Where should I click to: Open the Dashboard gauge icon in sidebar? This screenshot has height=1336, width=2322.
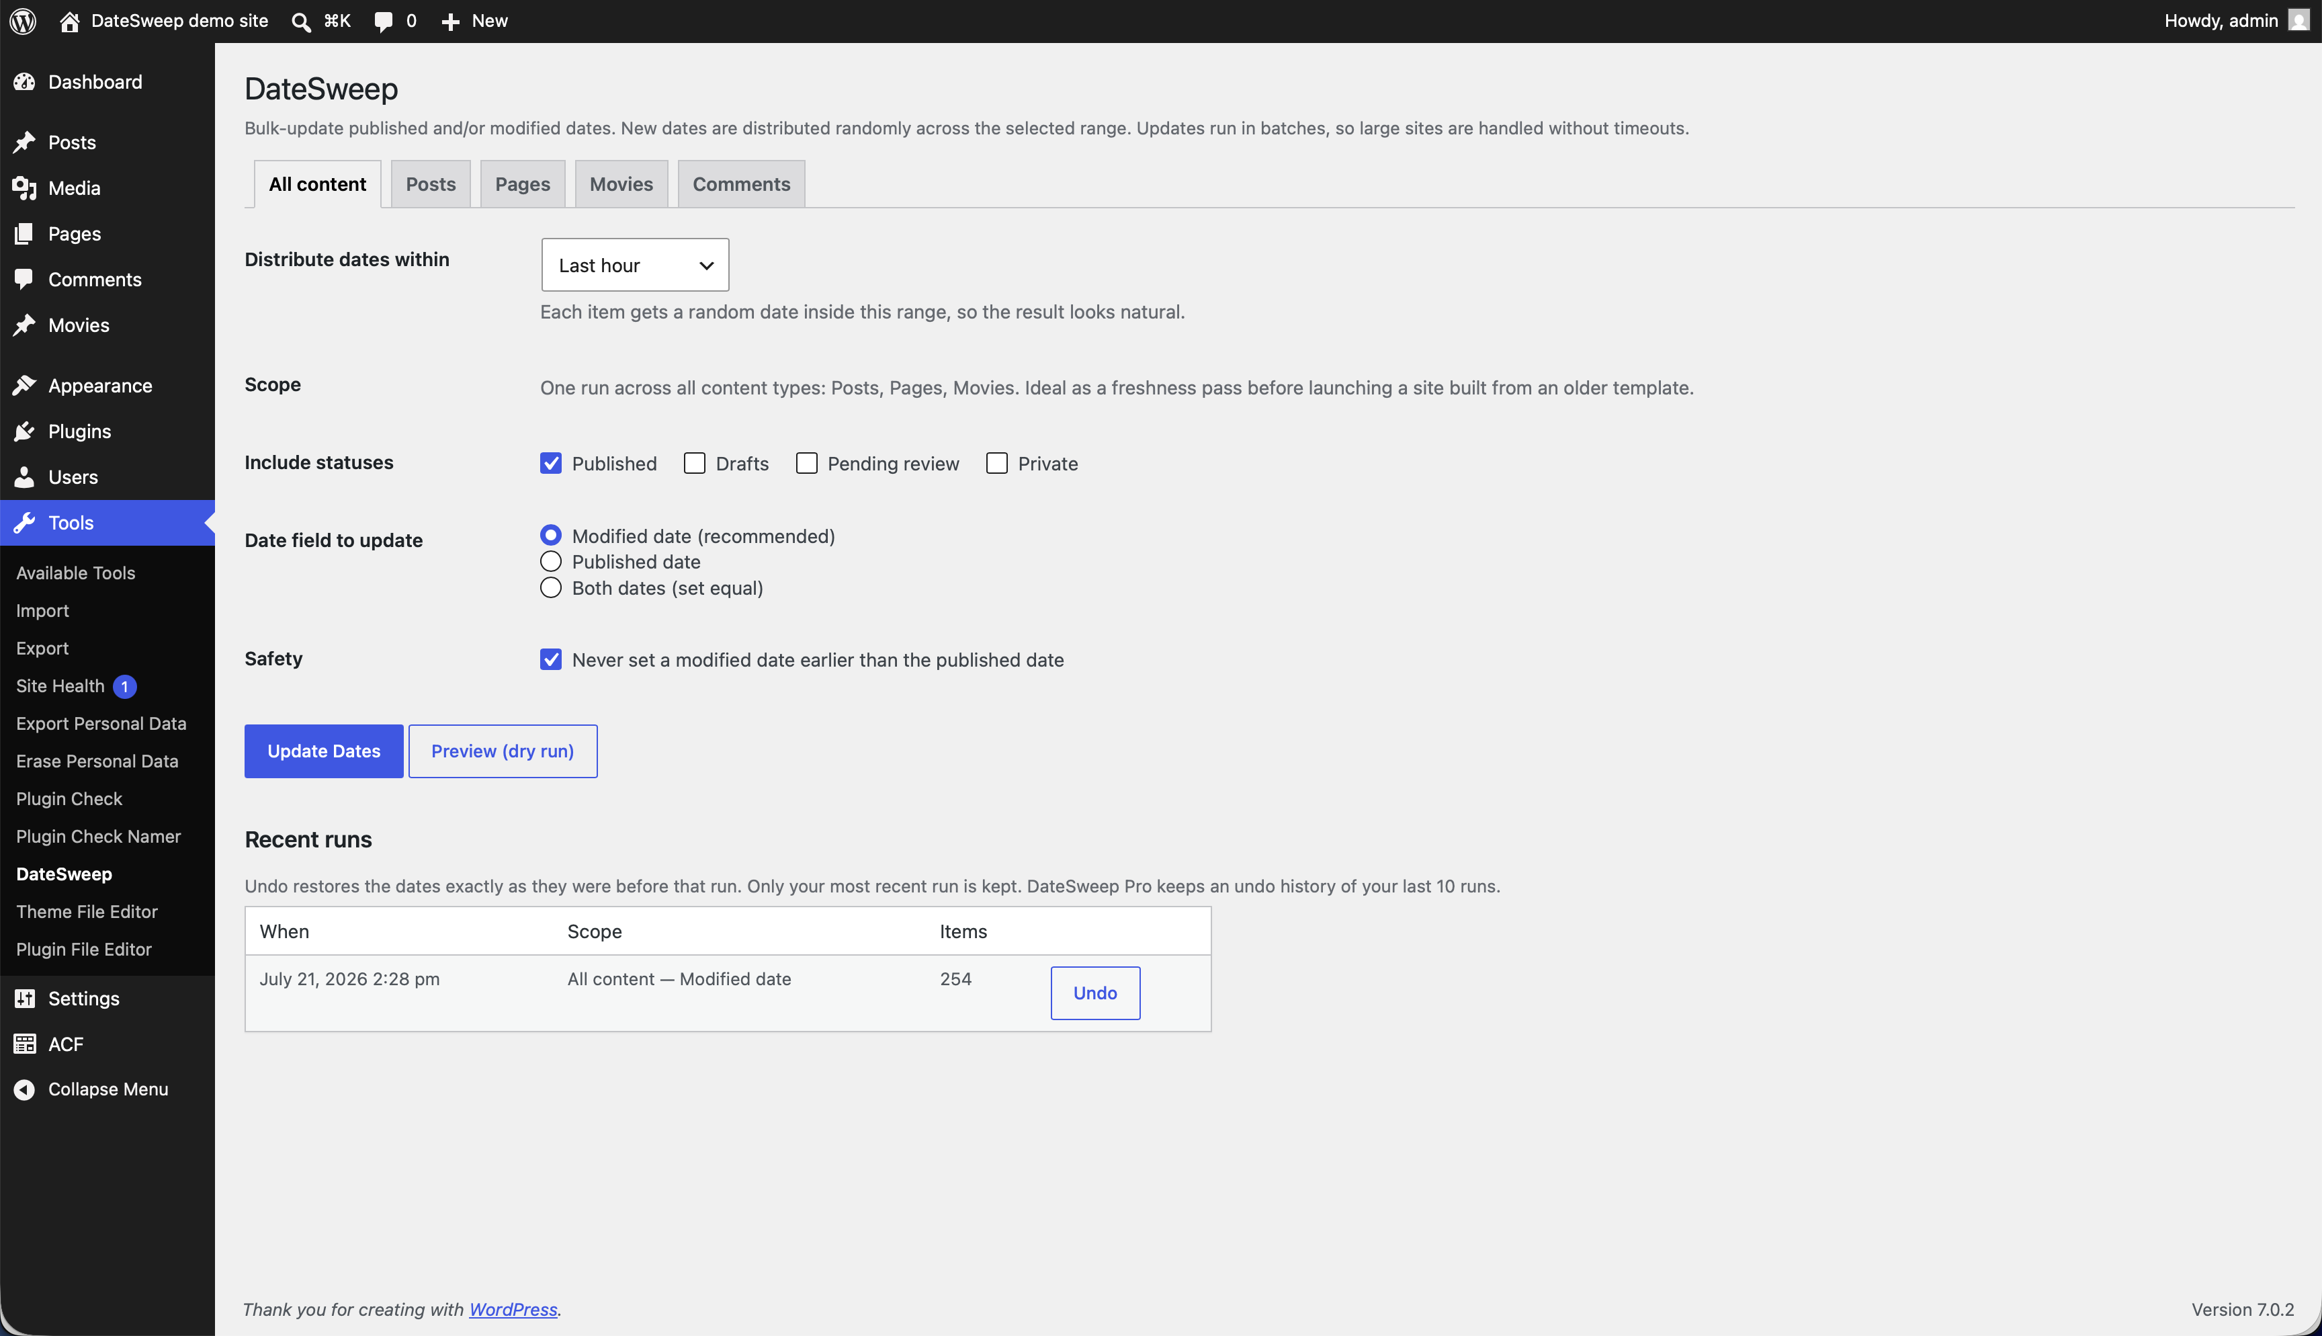coord(25,82)
